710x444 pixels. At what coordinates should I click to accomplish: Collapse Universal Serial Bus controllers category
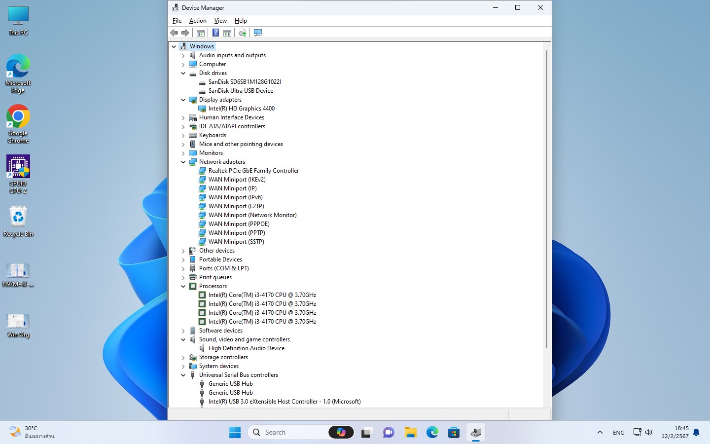pos(183,375)
